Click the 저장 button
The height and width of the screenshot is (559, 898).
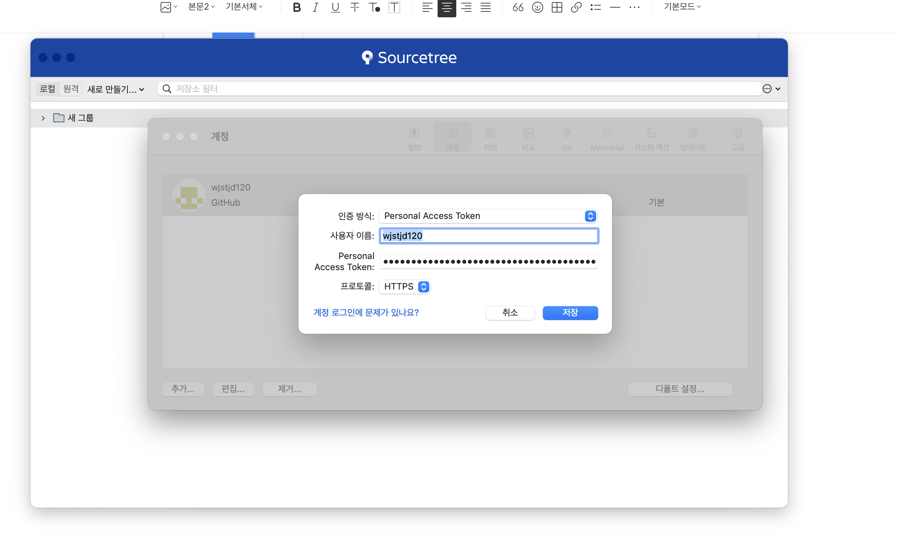[570, 313]
